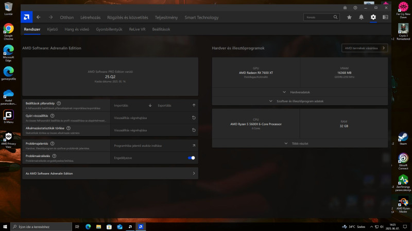Click Visszaállítás végrehajtása for statistics clearing
The image size is (412, 231).
click(154, 130)
